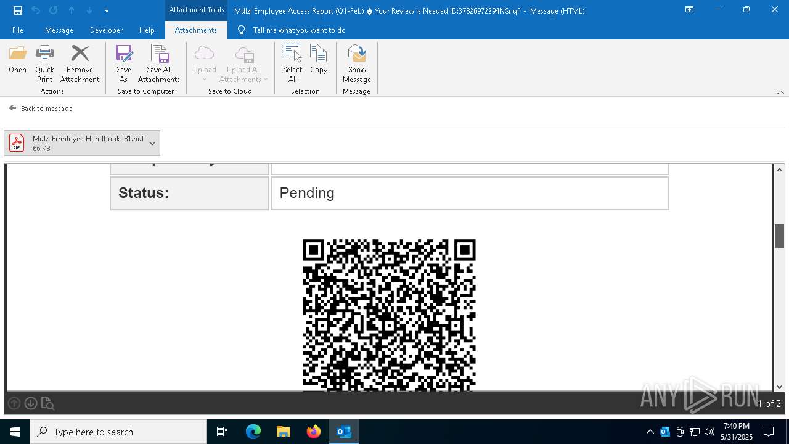Click Type here to search box

(x=118, y=432)
